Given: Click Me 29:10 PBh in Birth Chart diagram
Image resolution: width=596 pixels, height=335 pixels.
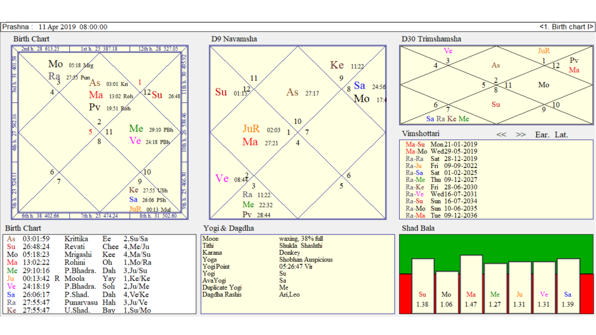Looking at the screenshot, I should pos(151,129).
